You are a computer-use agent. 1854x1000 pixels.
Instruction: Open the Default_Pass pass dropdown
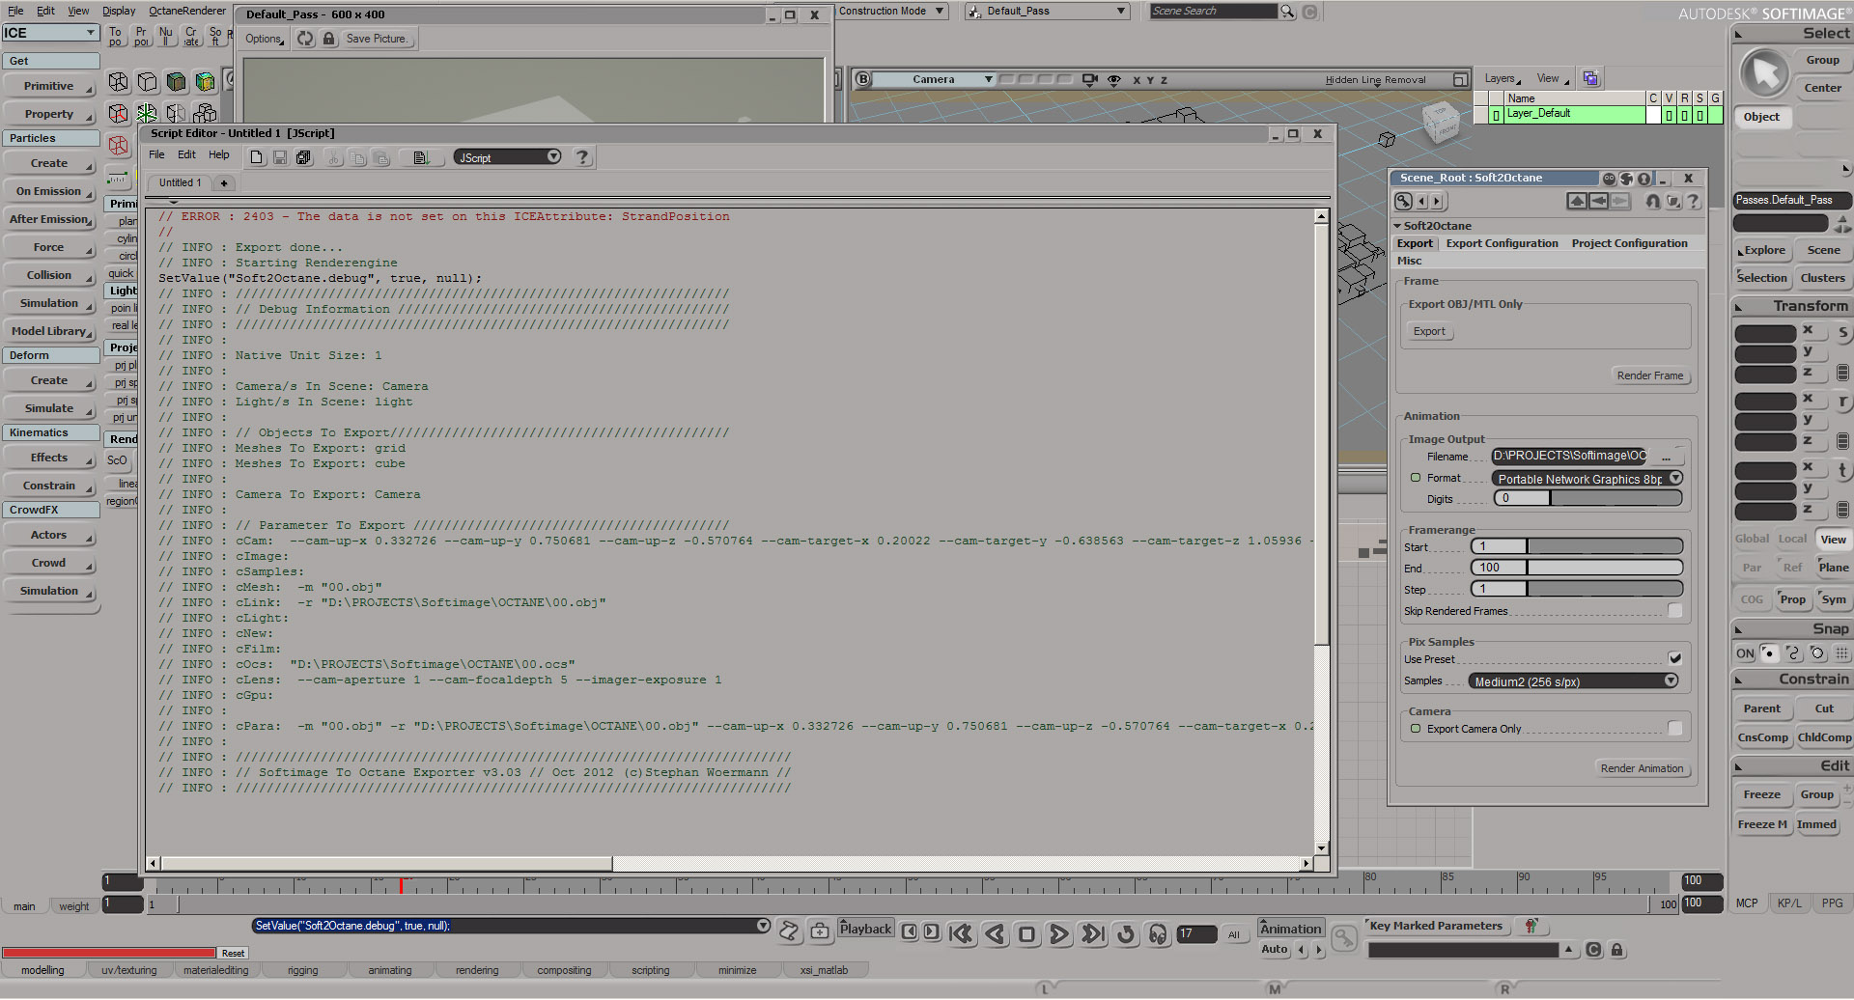coord(1047,11)
